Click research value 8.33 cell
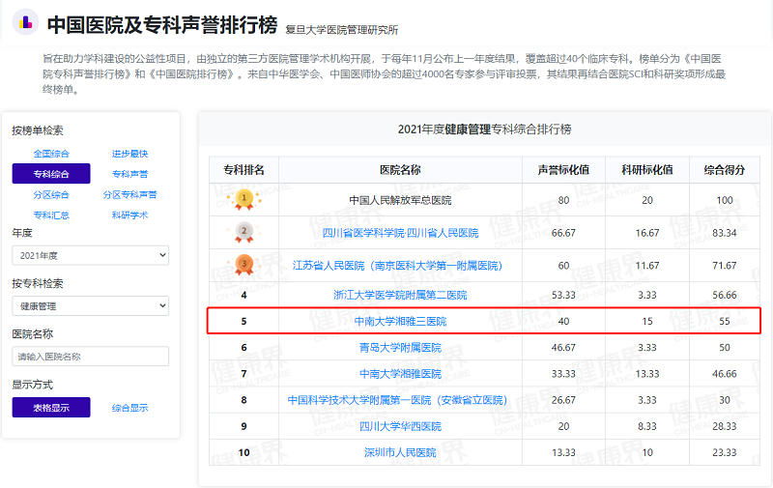Screen dimensions: 773x488 pyautogui.click(x=647, y=426)
